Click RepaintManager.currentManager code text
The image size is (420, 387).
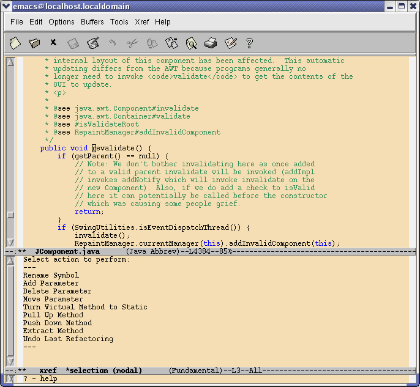137,243
